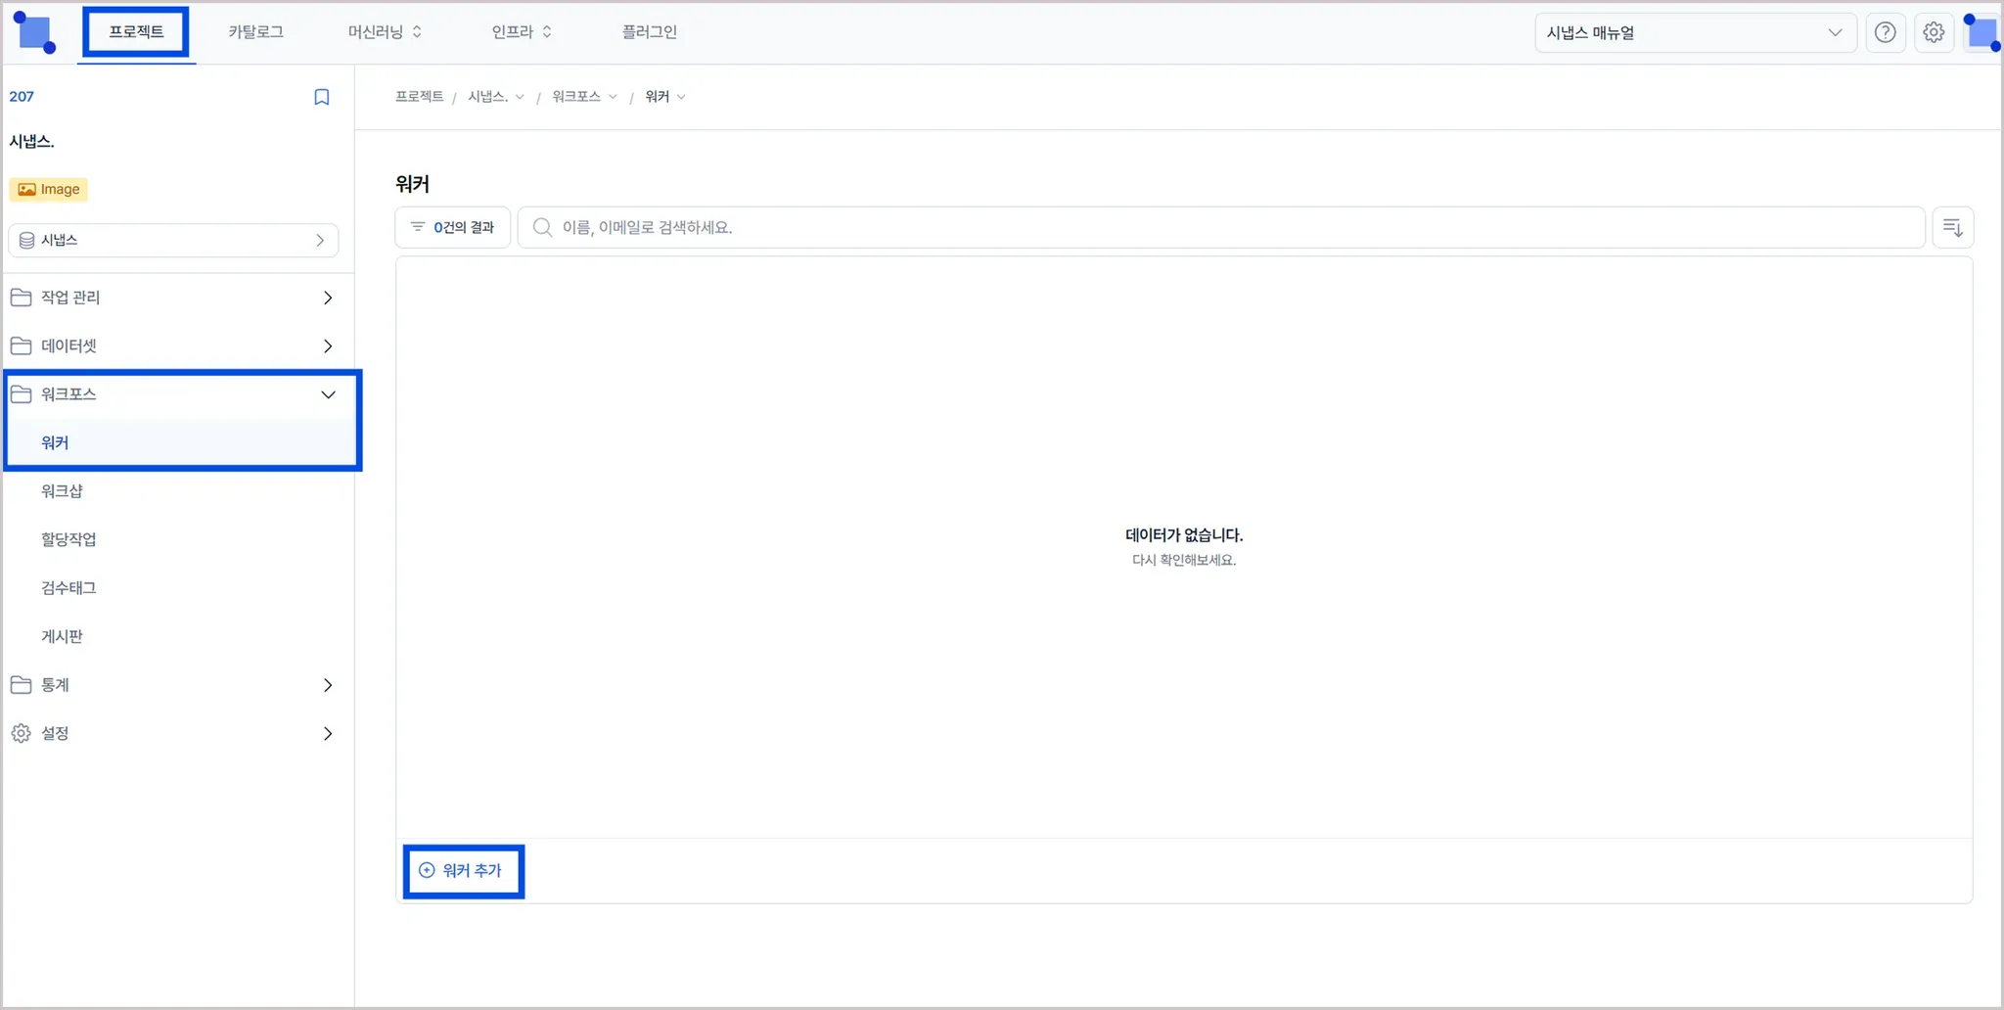Click the 데이터가 없습니다 message
The width and height of the screenshot is (2004, 1010).
(1184, 535)
